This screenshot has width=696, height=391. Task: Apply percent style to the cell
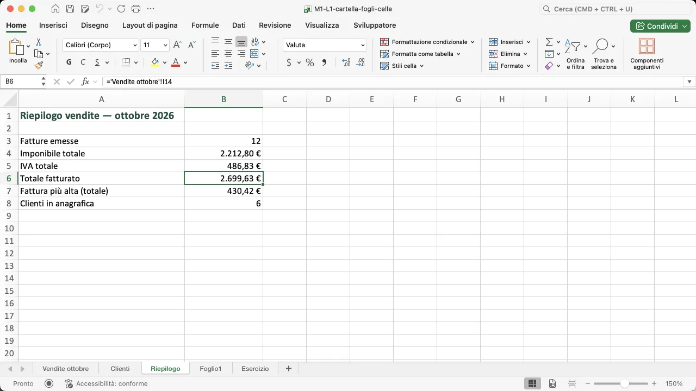click(x=310, y=62)
